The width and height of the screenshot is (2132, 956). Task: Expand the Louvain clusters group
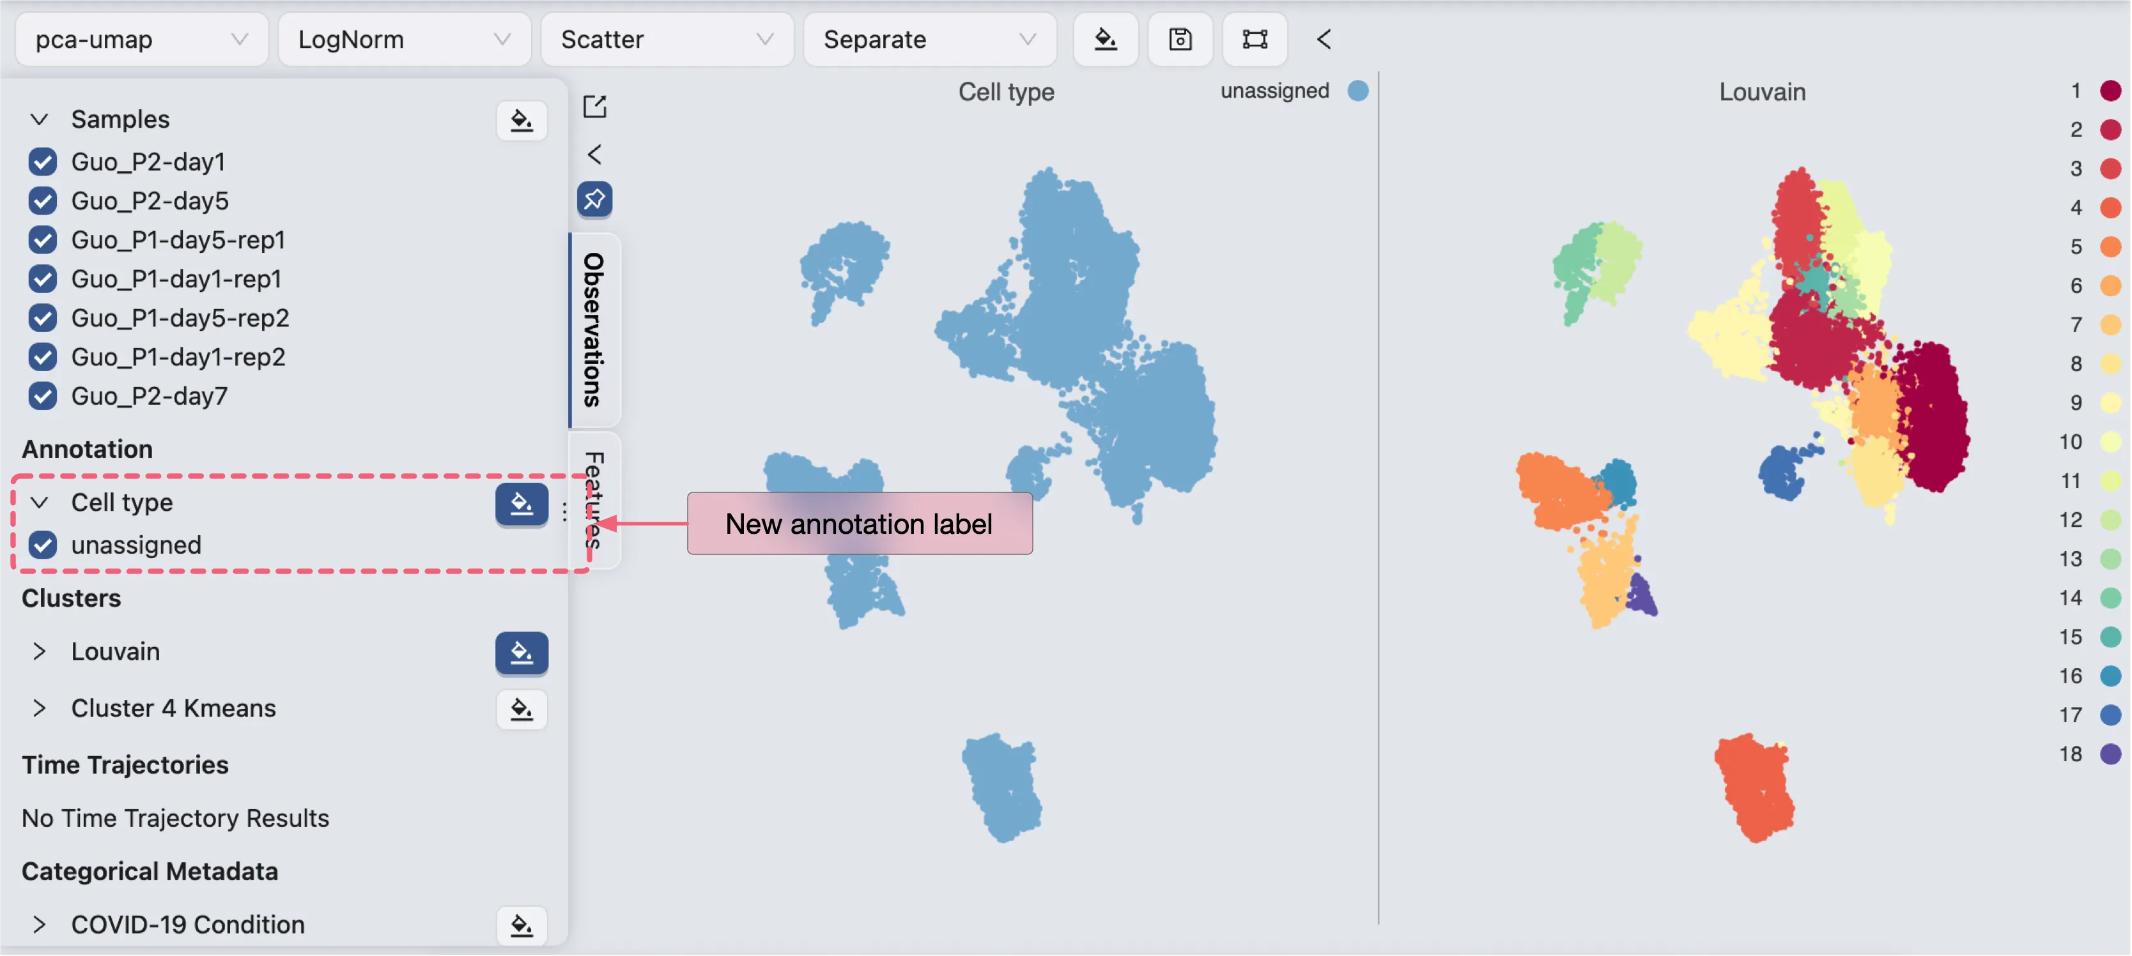click(x=39, y=651)
